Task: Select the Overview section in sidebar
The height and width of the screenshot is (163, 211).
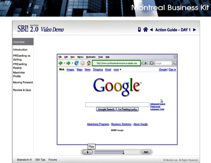Action: click(23, 42)
